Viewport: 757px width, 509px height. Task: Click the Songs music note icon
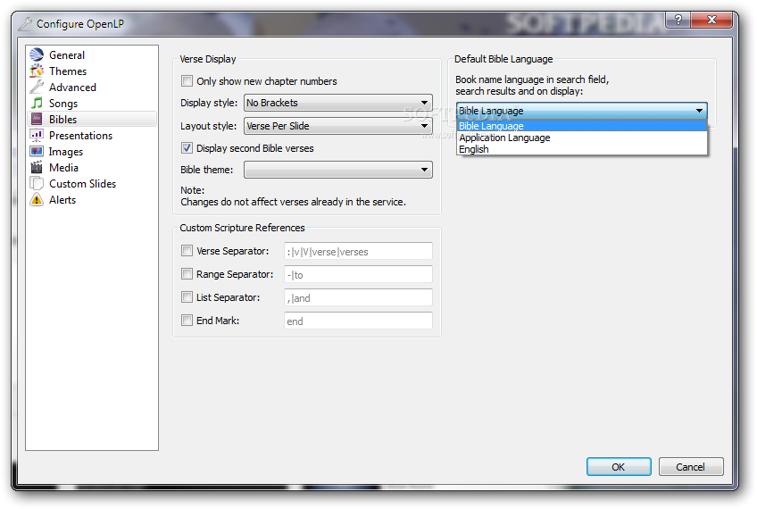37,103
